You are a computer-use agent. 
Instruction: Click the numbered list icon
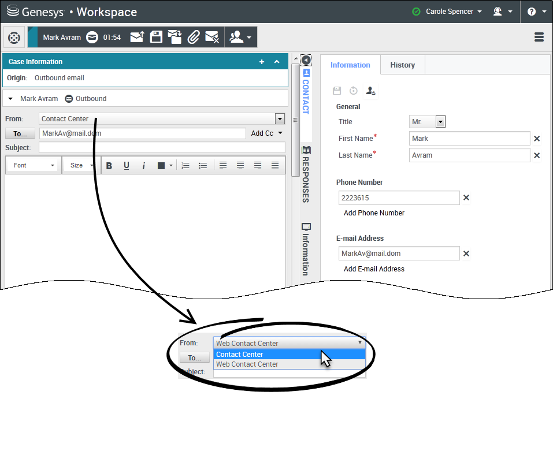click(x=185, y=166)
